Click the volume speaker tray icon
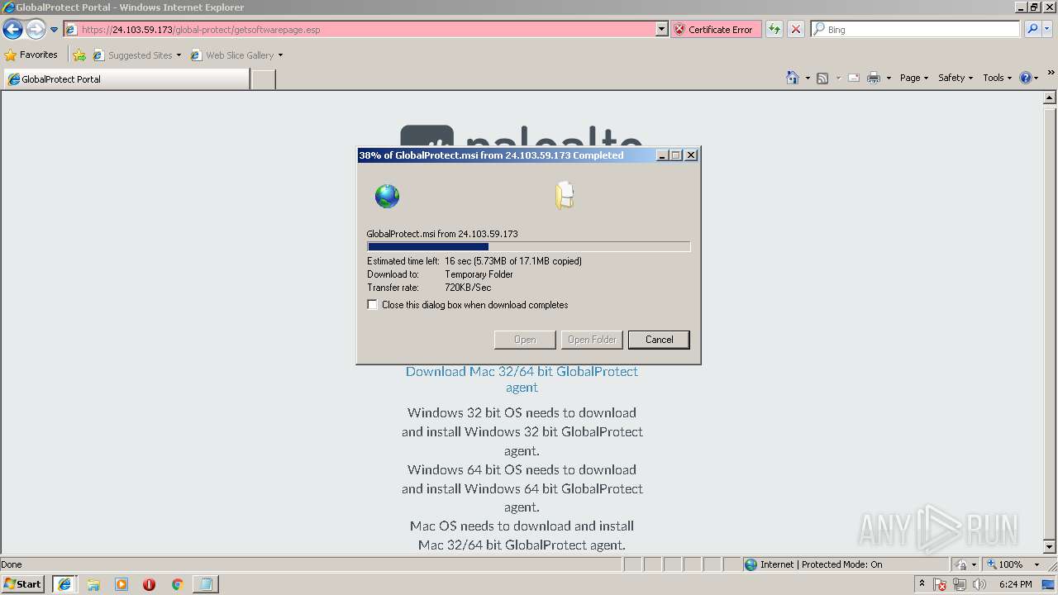1058x595 pixels. point(979,585)
